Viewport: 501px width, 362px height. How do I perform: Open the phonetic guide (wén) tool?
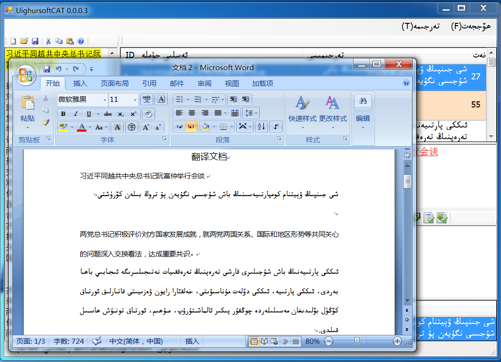tap(147, 99)
